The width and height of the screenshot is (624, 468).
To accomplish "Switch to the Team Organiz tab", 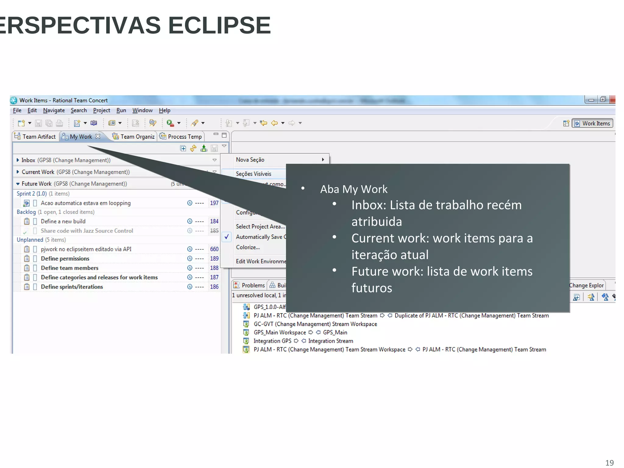I will (x=133, y=136).
